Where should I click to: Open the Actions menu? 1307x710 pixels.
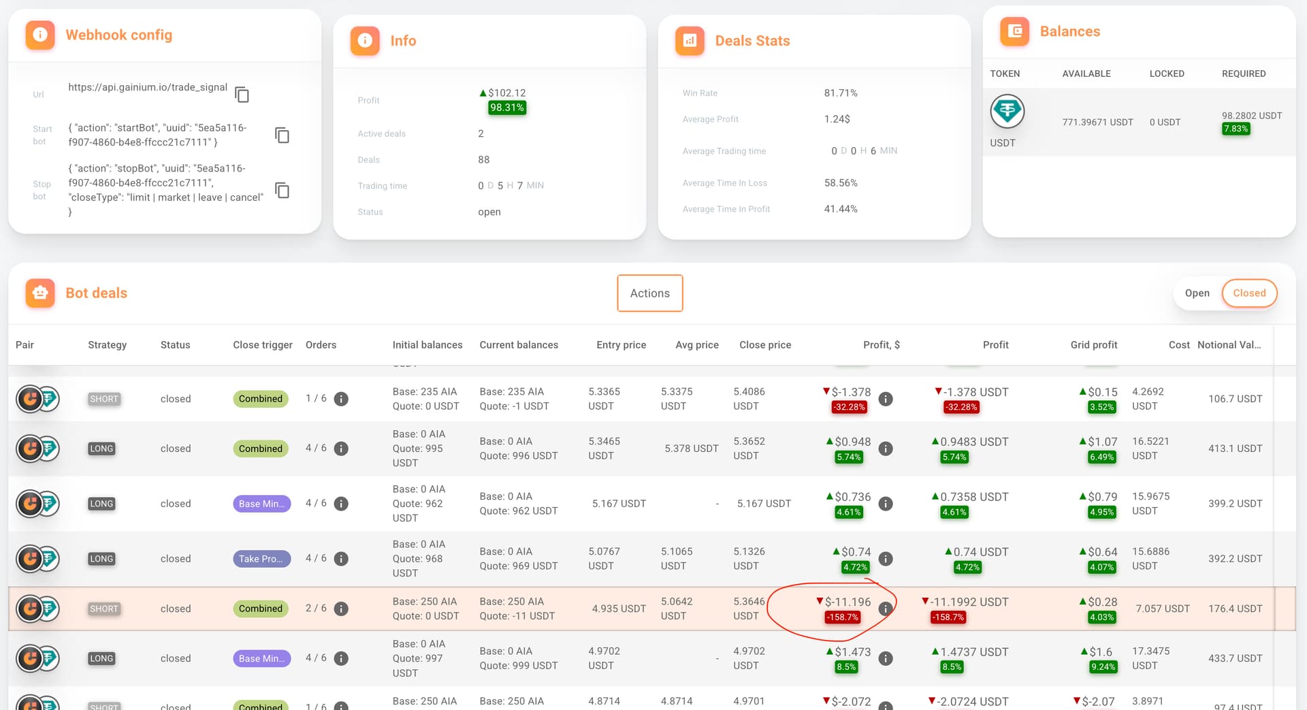(x=649, y=293)
